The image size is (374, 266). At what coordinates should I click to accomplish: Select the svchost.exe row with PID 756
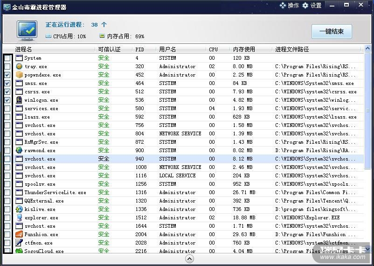tap(183, 125)
